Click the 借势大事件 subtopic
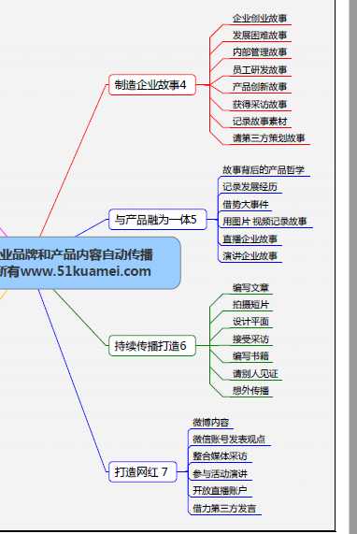The width and height of the screenshot is (357, 534). point(246,204)
